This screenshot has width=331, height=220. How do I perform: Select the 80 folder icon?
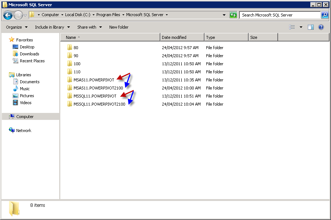coord(70,47)
